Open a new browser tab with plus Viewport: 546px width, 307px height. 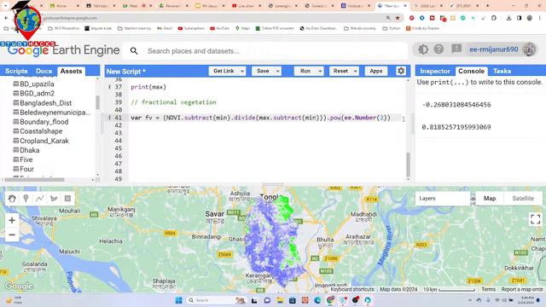[487, 6]
